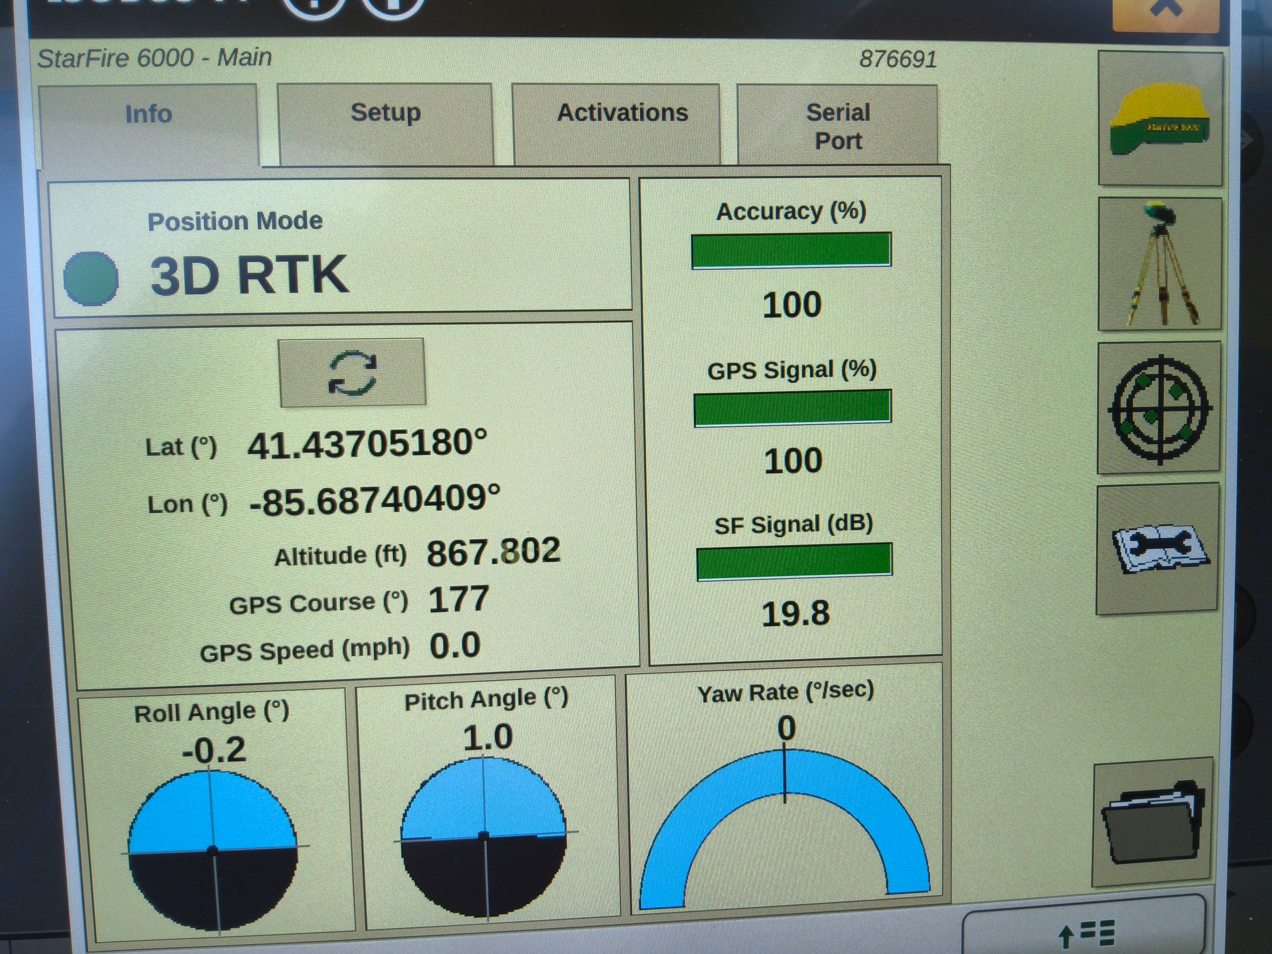Open the satellite sky plot target icon
This screenshot has width=1272, height=954.
pos(1159,408)
